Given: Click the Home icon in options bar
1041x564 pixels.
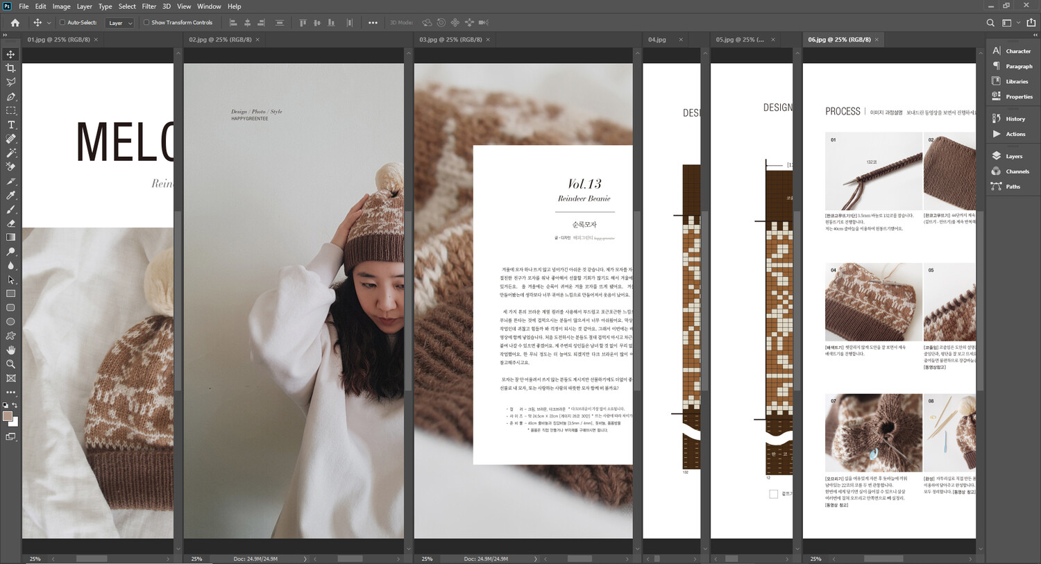Looking at the screenshot, I should [x=15, y=23].
